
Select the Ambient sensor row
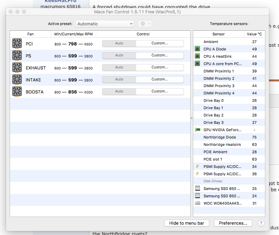[x=229, y=42]
